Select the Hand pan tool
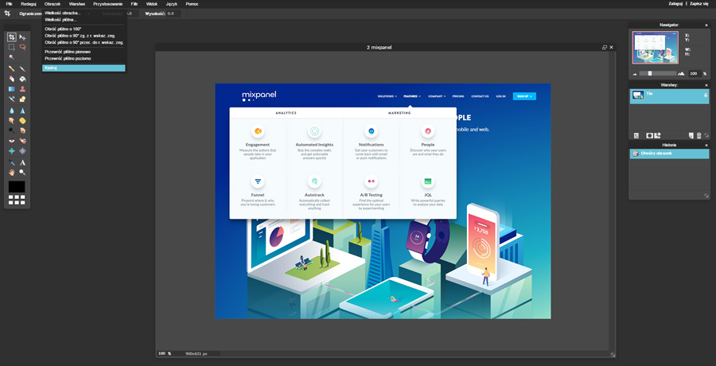The image size is (716, 366). click(11, 173)
